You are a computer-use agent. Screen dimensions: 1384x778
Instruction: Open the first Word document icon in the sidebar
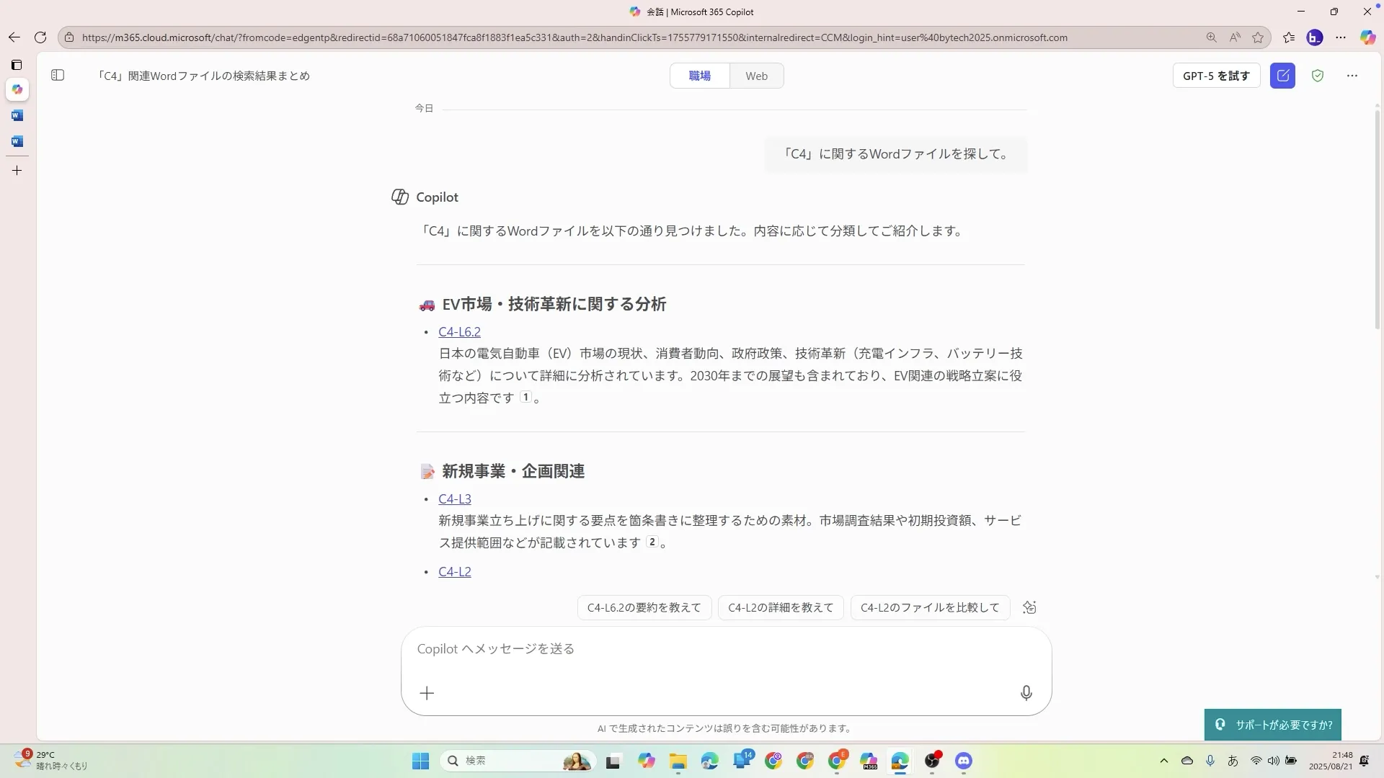pos(17,115)
